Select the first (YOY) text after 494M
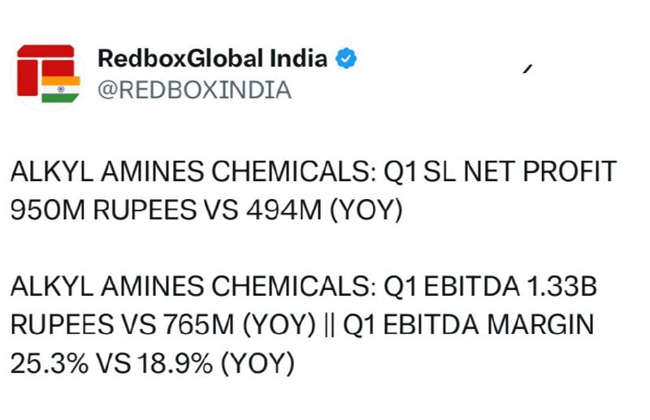 [366, 210]
